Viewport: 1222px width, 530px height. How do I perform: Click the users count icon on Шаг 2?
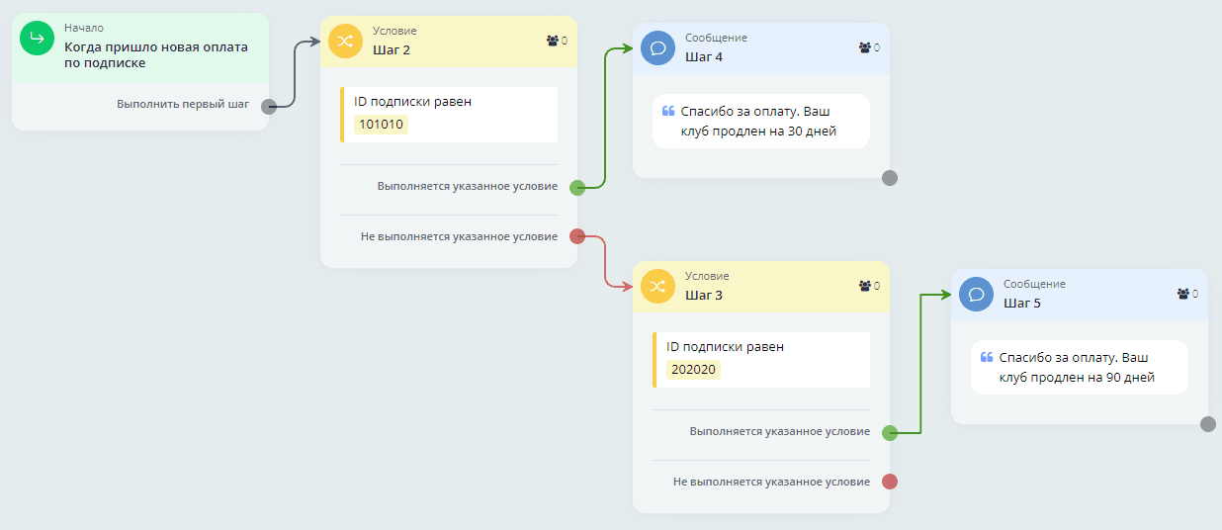click(x=552, y=41)
